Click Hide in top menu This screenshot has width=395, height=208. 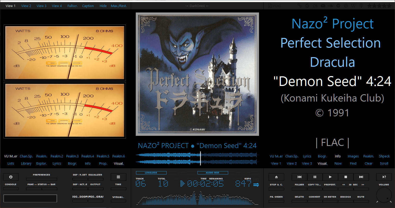click(x=103, y=6)
